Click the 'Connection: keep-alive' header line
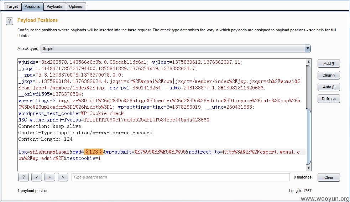The height and width of the screenshot is (202, 350). tap(49, 126)
